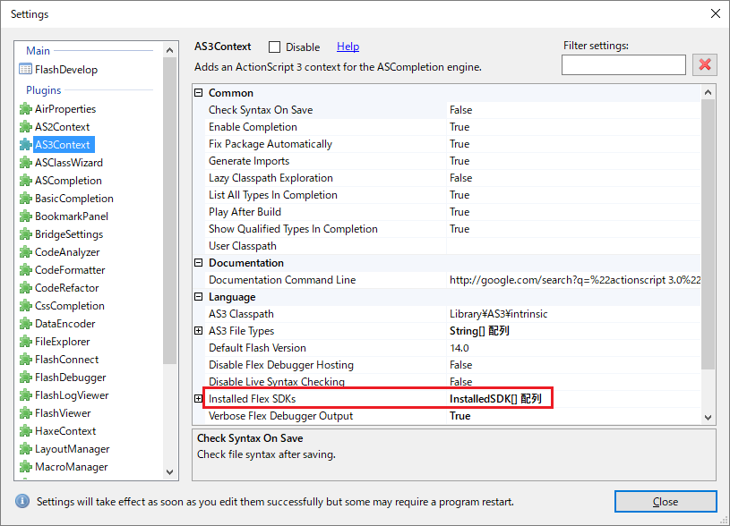Click the ASCompletion plugin icon
The image size is (730, 526).
(26, 181)
